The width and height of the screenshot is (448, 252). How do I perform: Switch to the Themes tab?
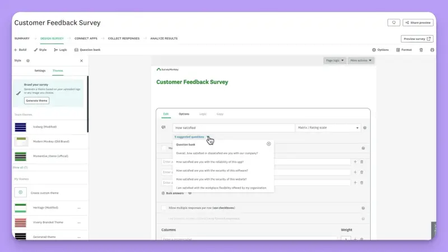click(58, 71)
